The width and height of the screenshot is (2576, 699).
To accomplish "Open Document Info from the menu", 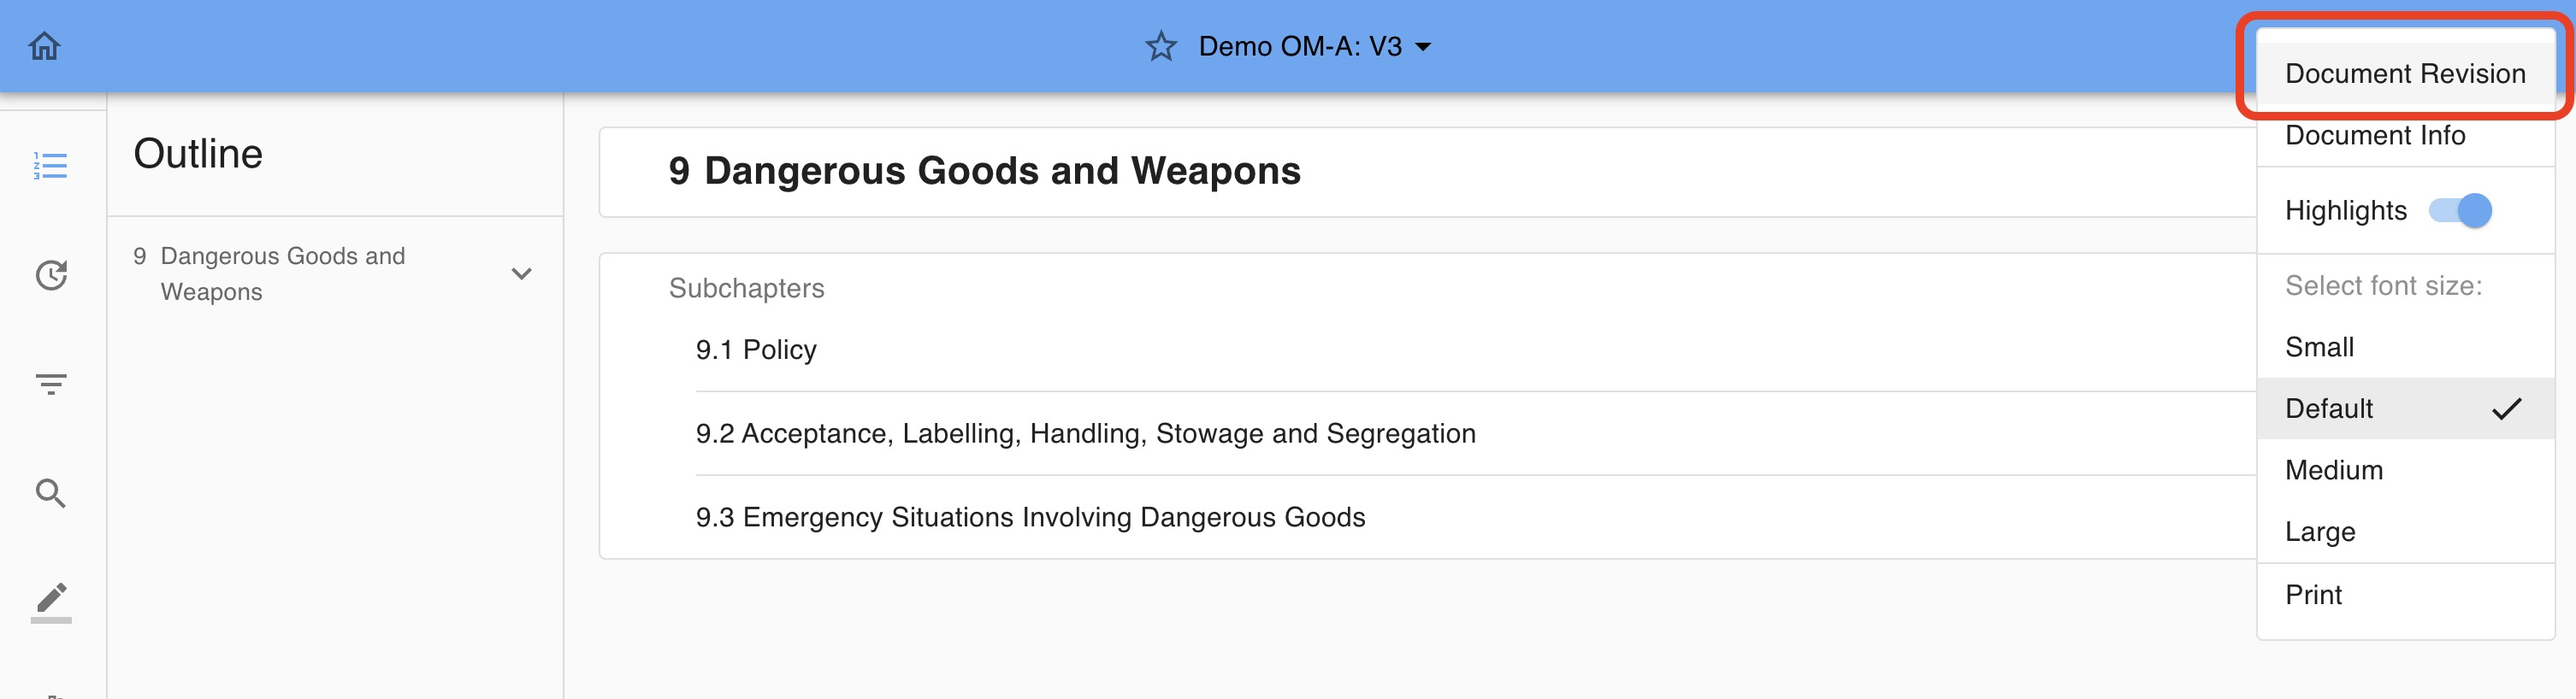I will click(2375, 135).
